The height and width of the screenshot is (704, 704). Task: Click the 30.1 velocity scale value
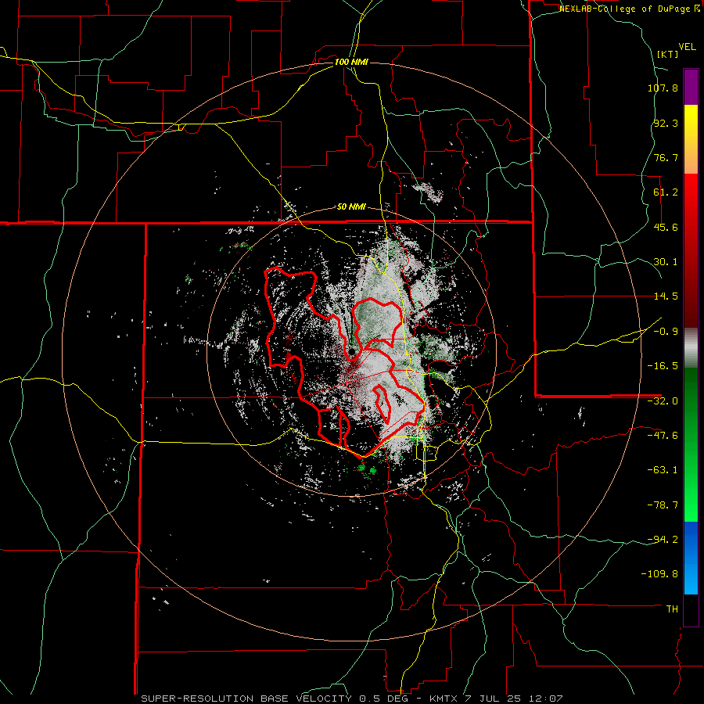[x=666, y=262]
